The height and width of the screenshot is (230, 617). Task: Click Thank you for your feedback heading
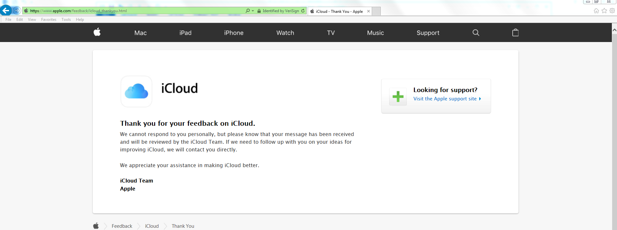188,124
